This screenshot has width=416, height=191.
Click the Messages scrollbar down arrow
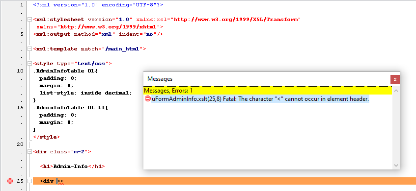tap(396, 166)
